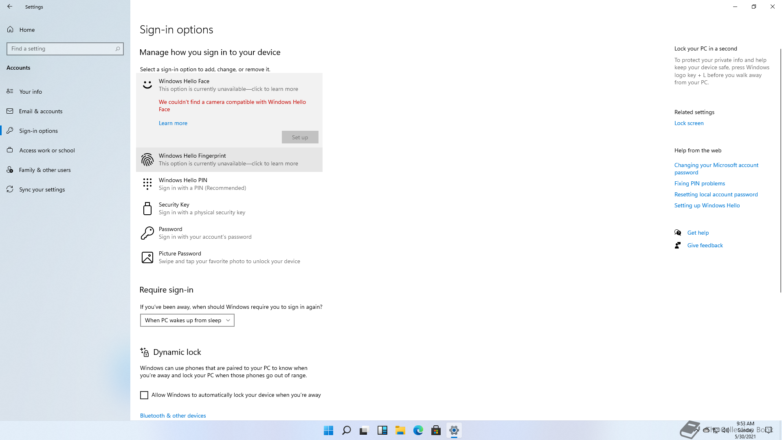Go to Settings Home

point(65,29)
